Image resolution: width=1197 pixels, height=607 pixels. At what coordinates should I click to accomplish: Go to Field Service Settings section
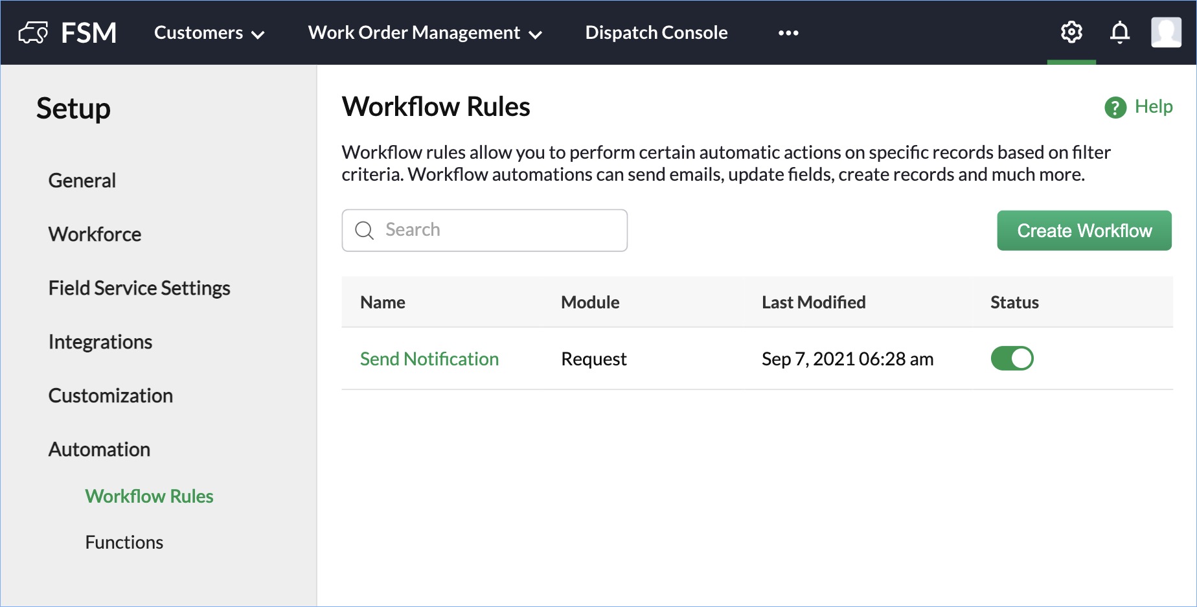point(139,288)
